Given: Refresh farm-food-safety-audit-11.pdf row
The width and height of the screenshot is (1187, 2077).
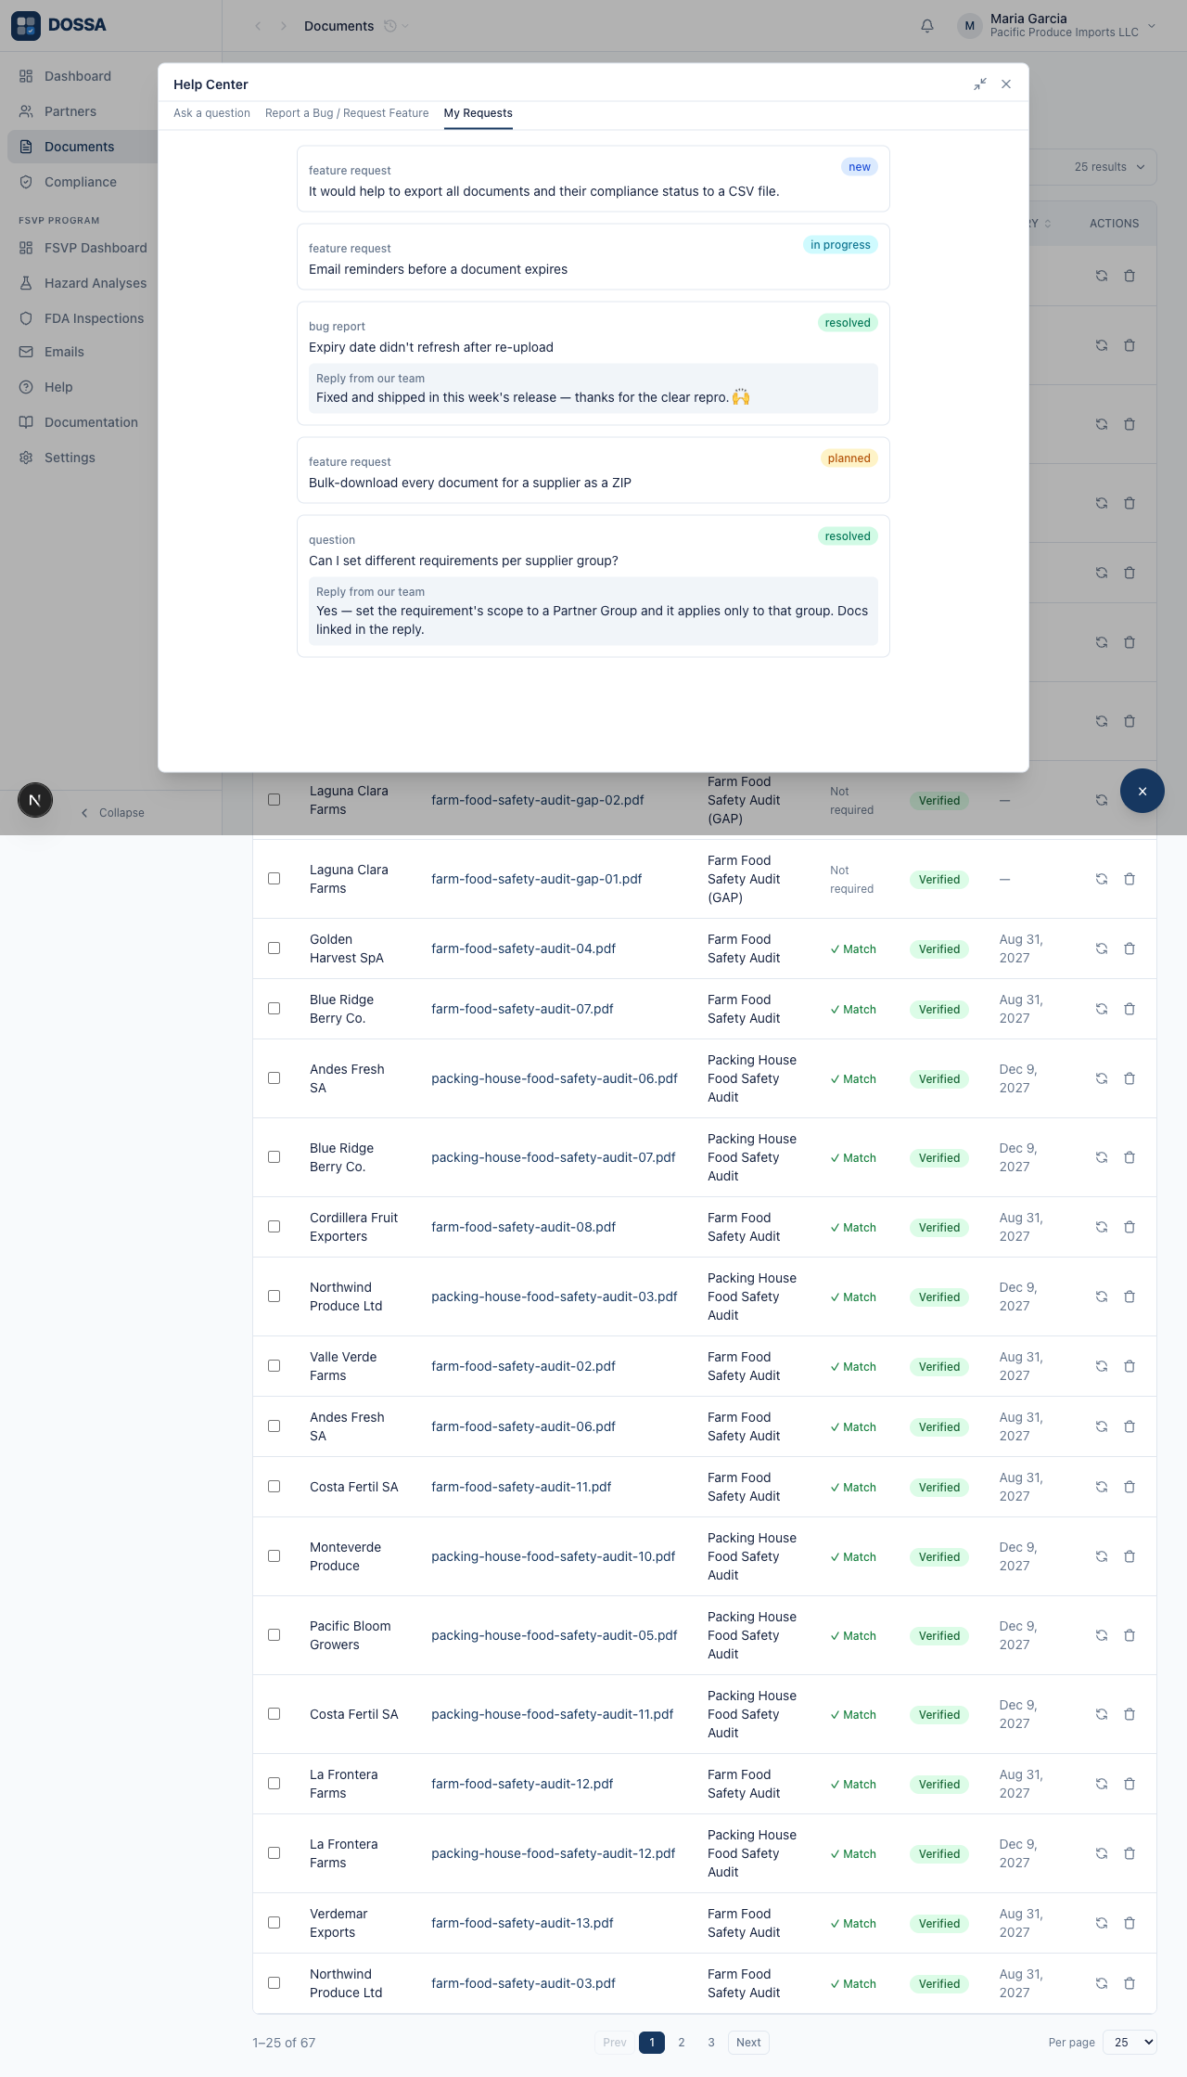Looking at the screenshot, I should 1102,1487.
